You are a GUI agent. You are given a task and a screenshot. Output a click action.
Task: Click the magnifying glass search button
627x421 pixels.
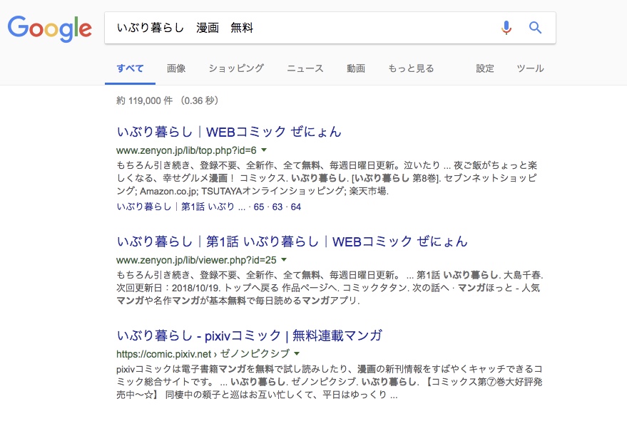click(x=536, y=28)
